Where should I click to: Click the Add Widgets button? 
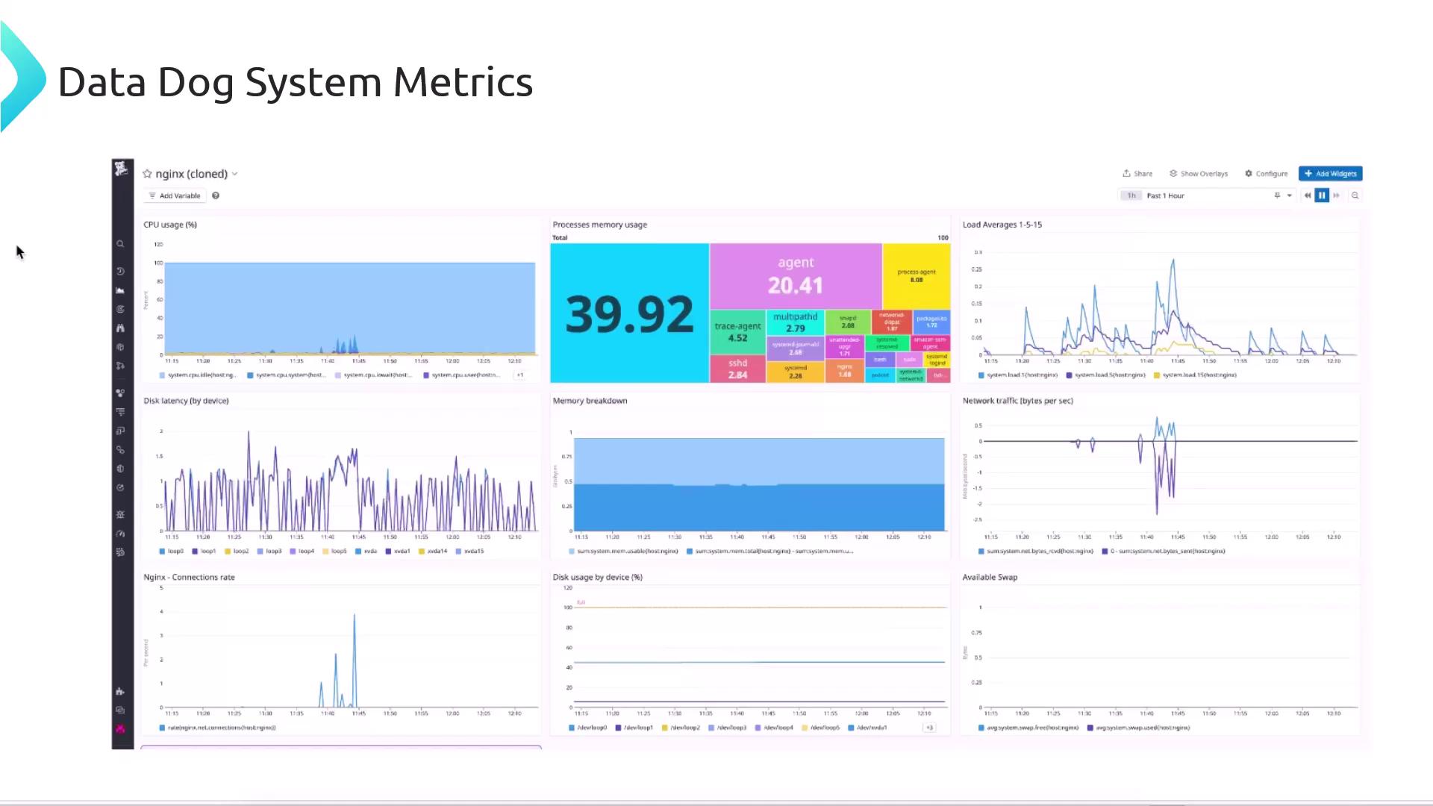coord(1330,174)
